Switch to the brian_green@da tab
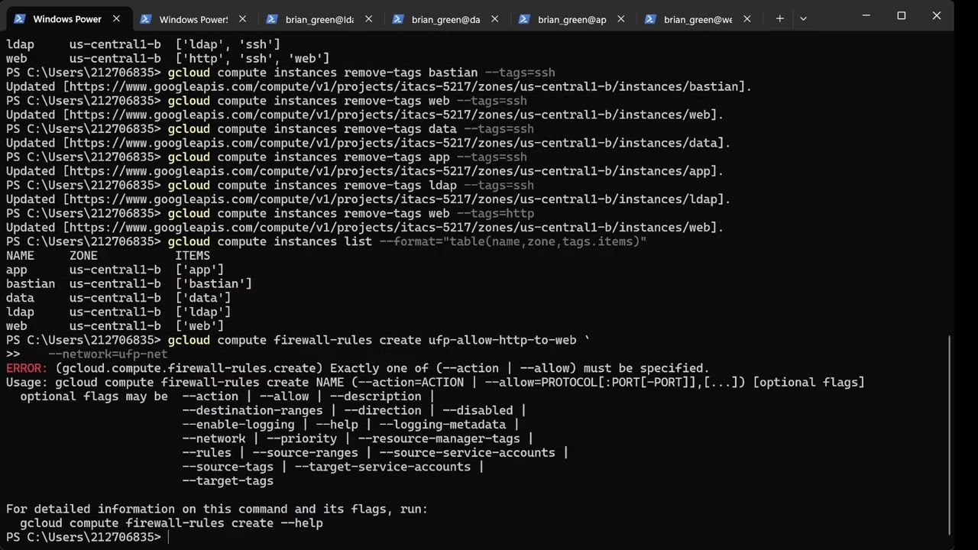The image size is (978, 550). (x=445, y=19)
